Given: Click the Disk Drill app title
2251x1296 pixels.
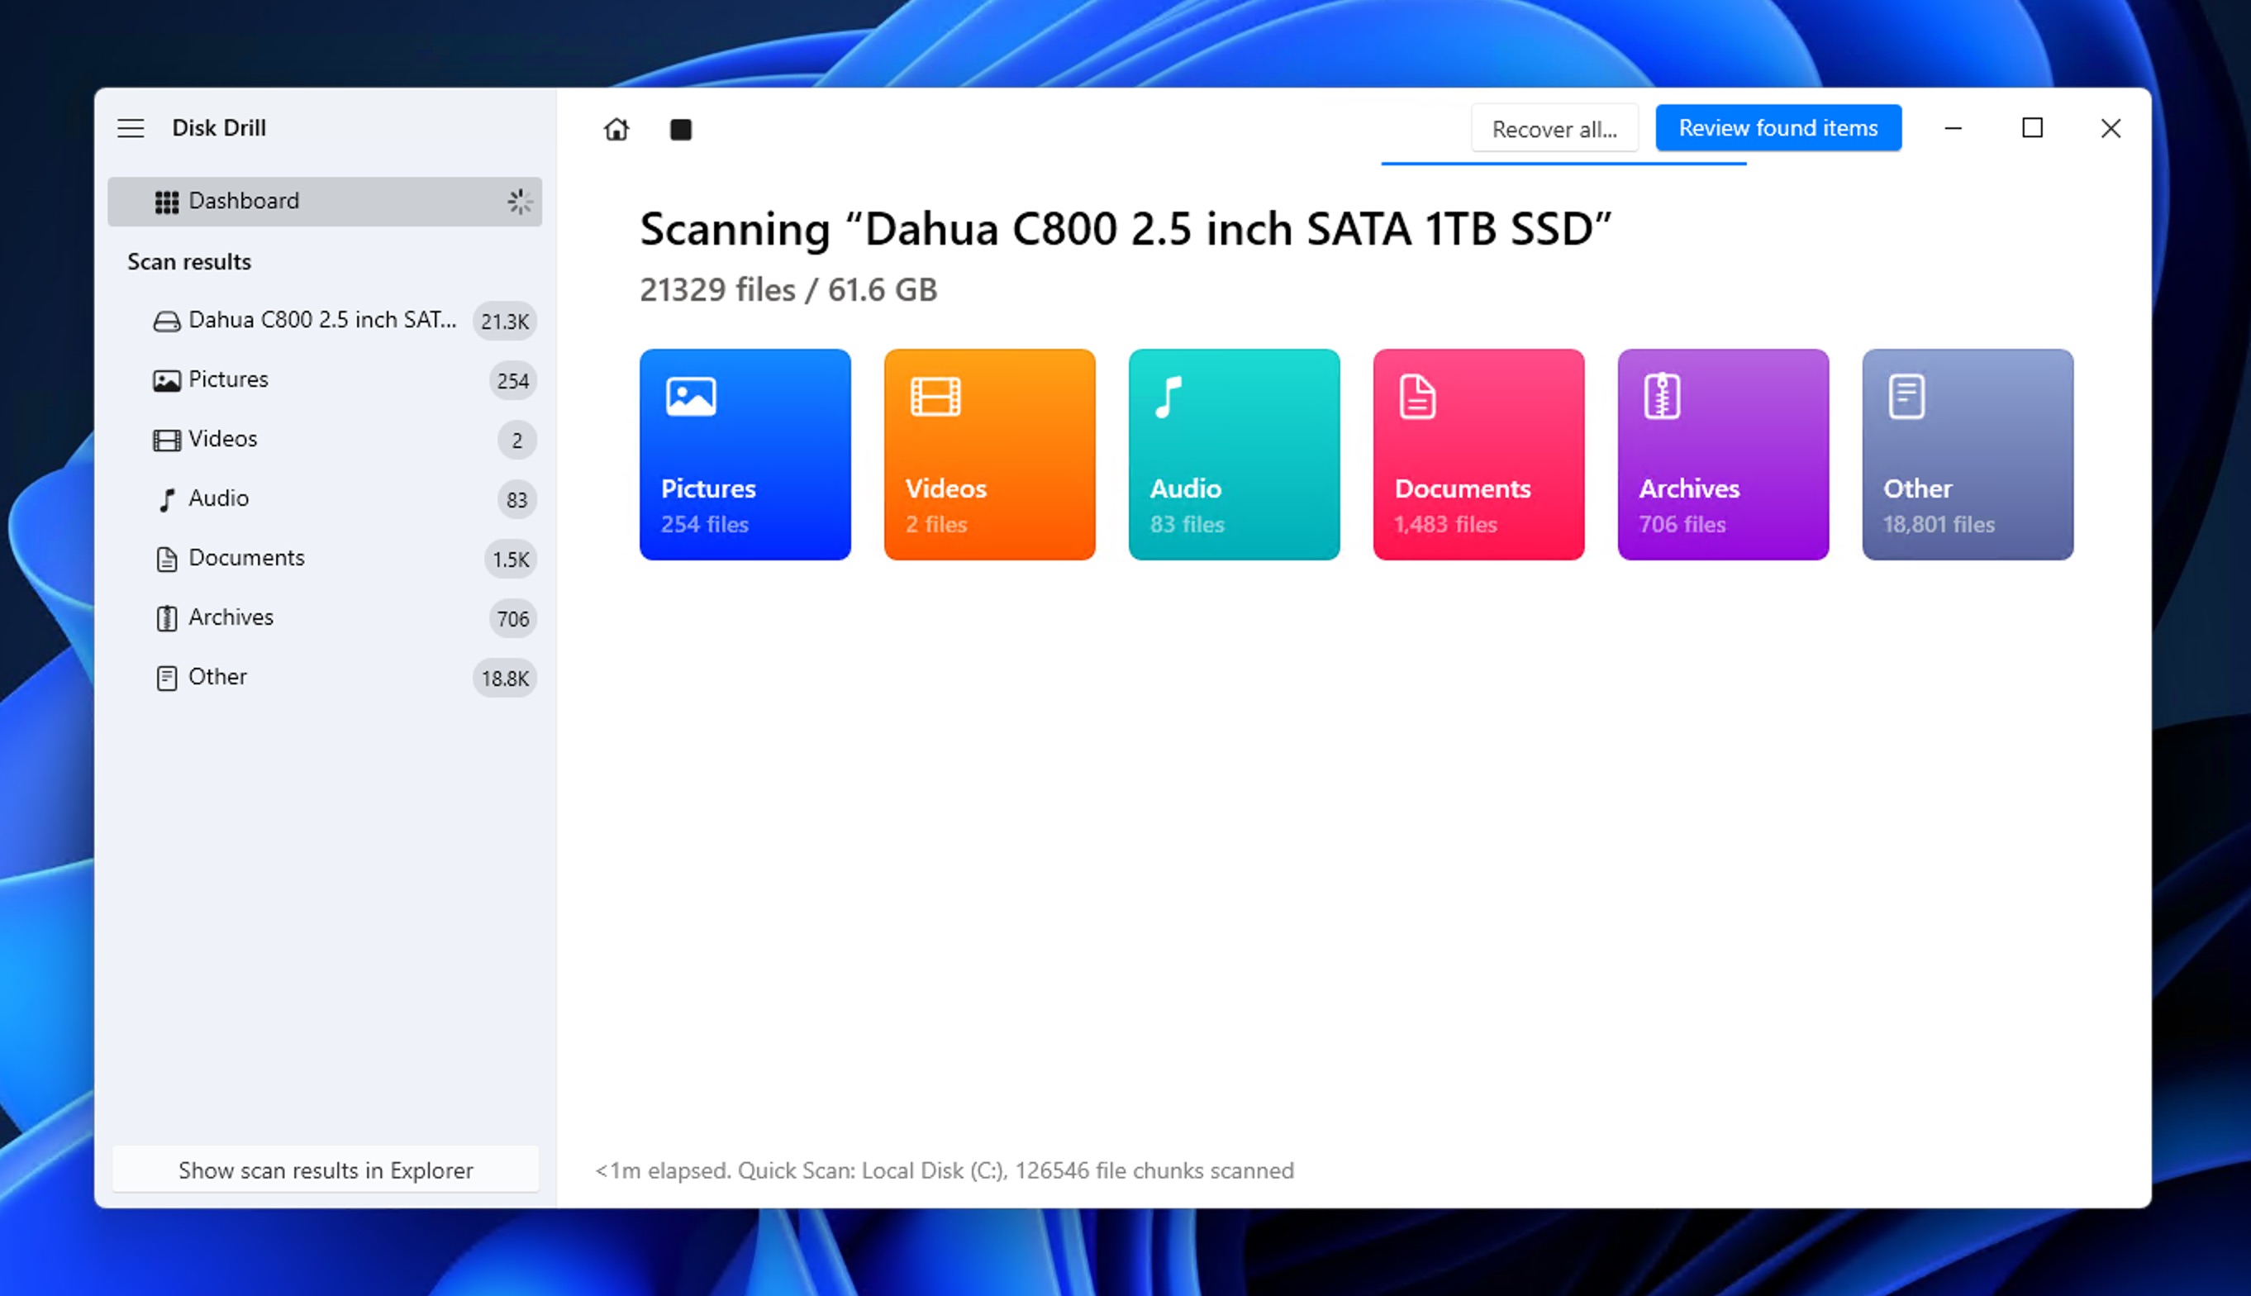Looking at the screenshot, I should [219, 128].
